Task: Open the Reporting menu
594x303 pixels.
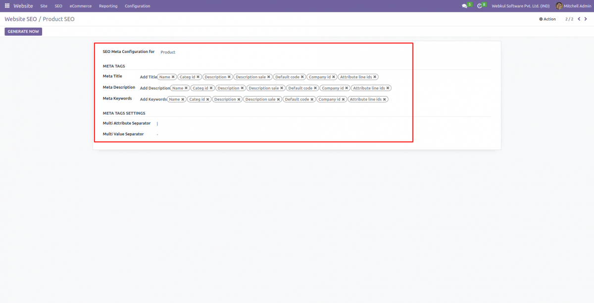Action: point(108,6)
